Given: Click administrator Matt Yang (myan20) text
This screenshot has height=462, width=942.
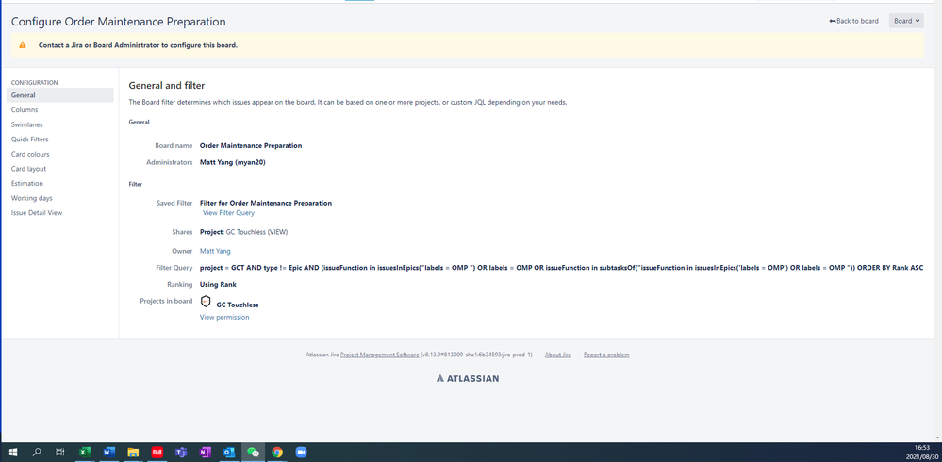Looking at the screenshot, I should pos(233,162).
